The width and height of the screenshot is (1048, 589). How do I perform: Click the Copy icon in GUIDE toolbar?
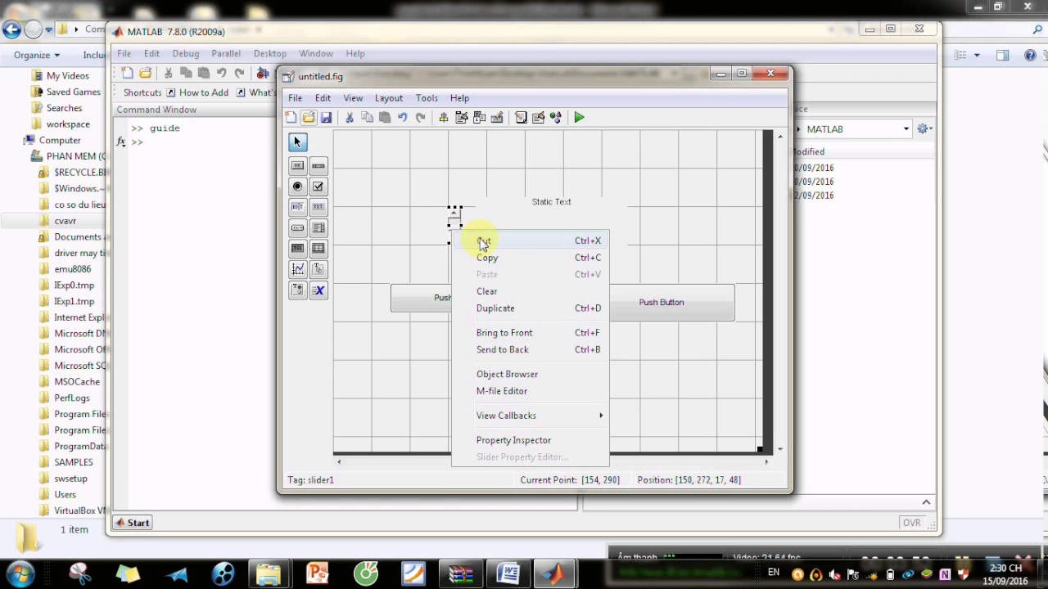pos(368,118)
